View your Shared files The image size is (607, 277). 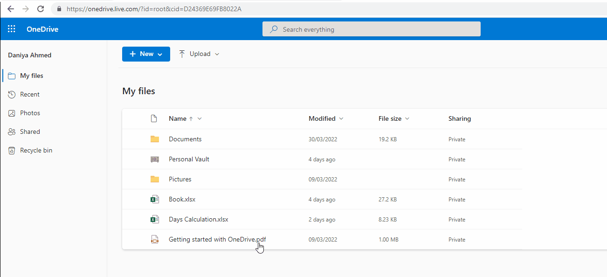click(x=29, y=131)
